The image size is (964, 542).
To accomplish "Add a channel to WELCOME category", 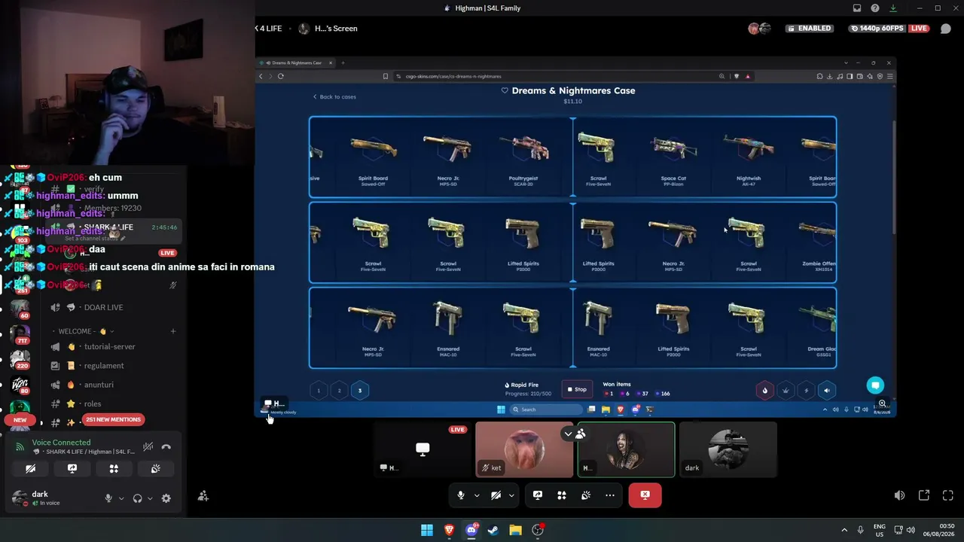I will coord(172,331).
